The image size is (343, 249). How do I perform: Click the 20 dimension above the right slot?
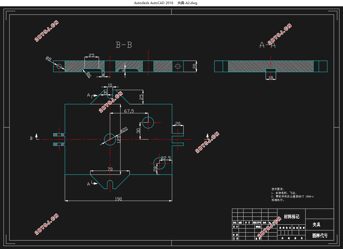(178, 124)
